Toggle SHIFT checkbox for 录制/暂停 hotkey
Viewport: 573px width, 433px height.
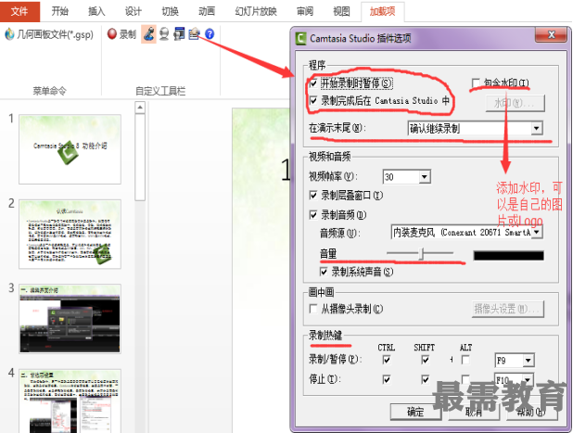click(425, 360)
